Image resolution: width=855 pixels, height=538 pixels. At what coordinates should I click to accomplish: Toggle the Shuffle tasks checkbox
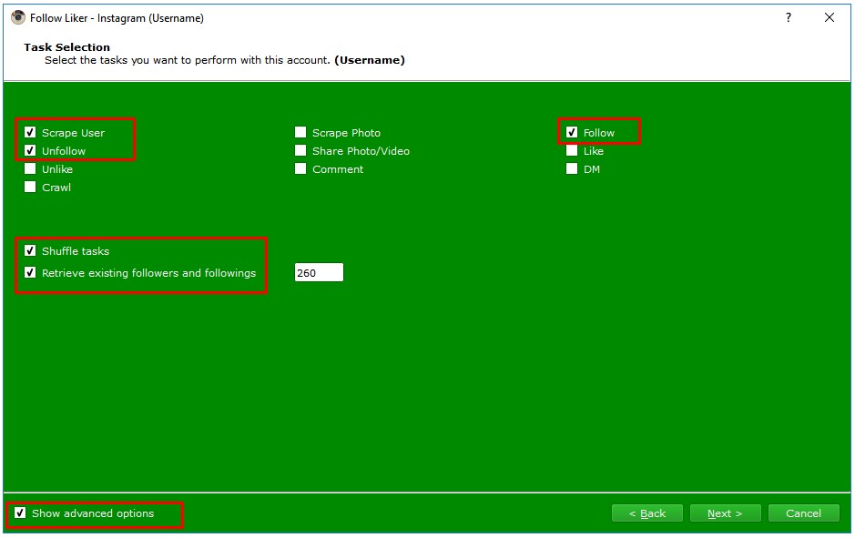click(30, 250)
